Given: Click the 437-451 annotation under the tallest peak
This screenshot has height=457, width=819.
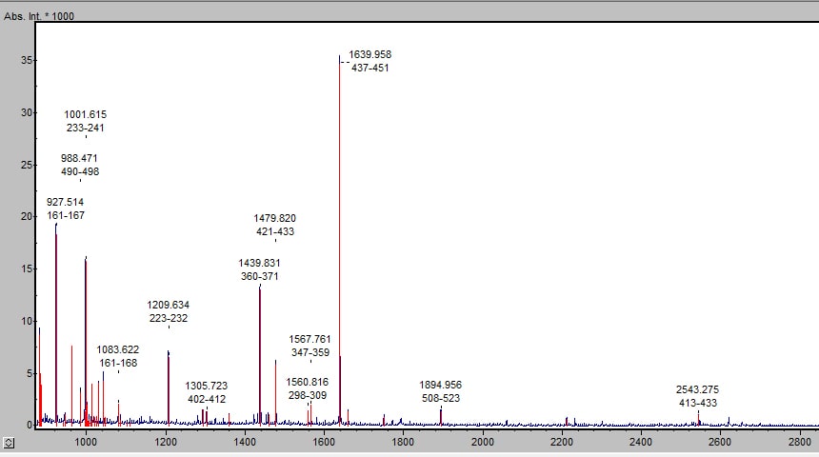Looking at the screenshot, I should point(370,69).
